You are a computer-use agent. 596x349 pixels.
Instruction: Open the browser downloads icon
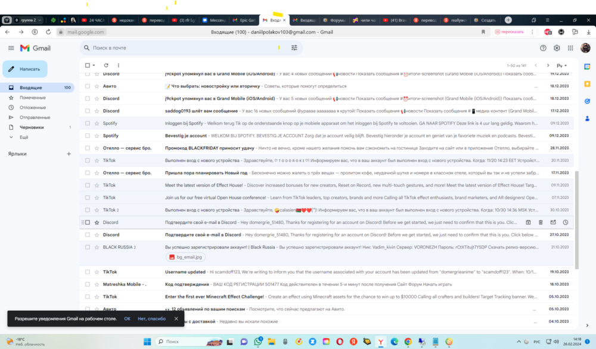(588, 32)
